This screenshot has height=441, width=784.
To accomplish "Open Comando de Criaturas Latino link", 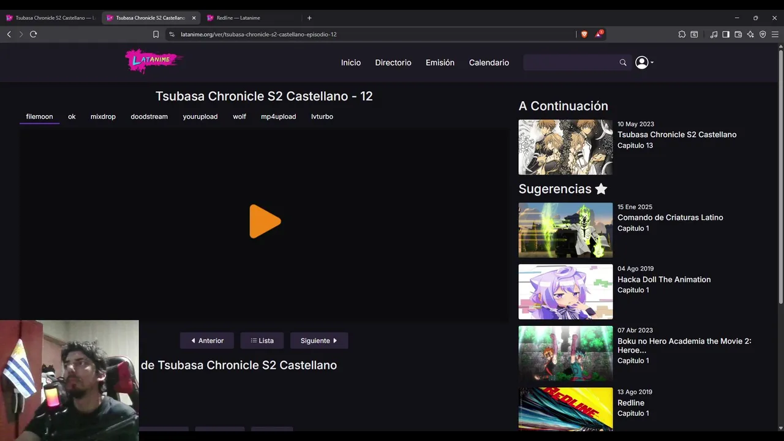I will click(670, 217).
